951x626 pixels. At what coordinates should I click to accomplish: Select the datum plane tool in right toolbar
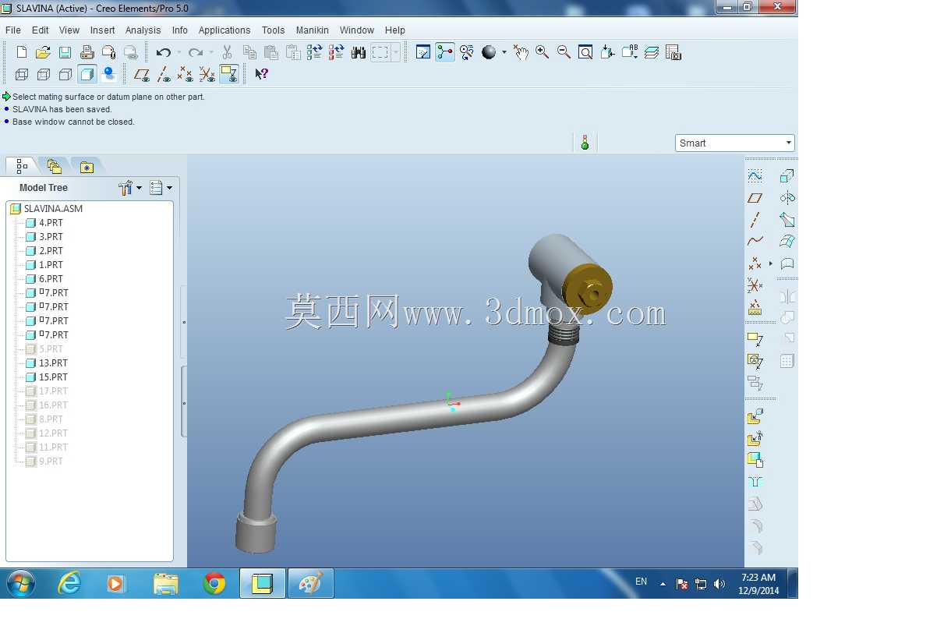[755, 198]
